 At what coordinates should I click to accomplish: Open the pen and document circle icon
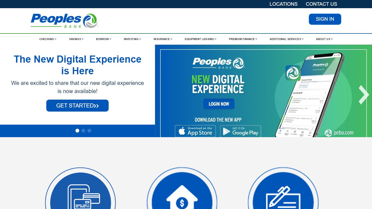pos(283,188)
